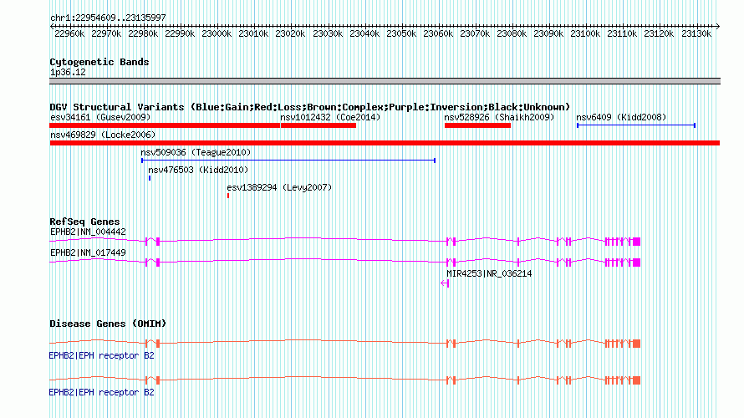Image resolution: width=744 pixels, height=418 pixels.
Task: Click the red esv34161 loss bar
Action: pos(165,125)
